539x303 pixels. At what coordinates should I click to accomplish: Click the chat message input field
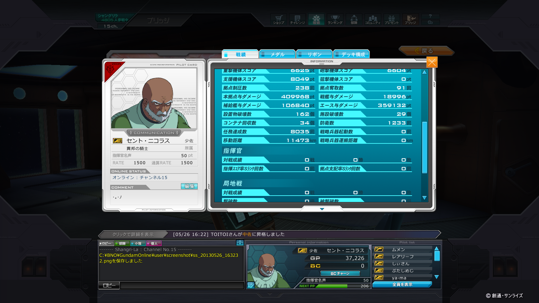(182, 285)
